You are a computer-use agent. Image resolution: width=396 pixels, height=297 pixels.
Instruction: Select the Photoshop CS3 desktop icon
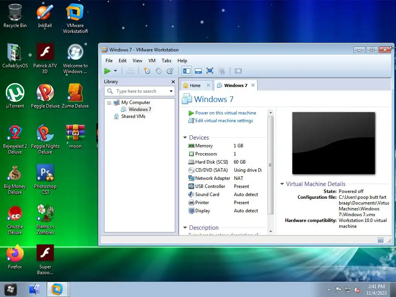[45, 179]
